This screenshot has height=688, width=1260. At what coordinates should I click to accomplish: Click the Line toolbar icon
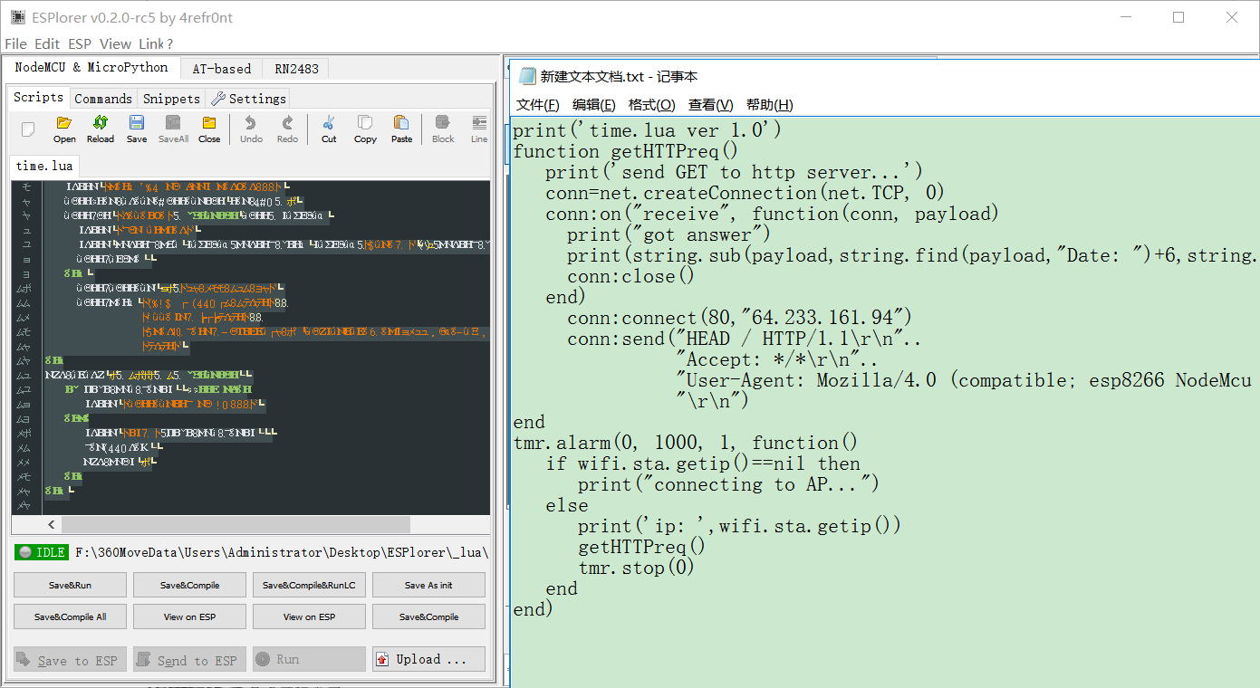479,129
